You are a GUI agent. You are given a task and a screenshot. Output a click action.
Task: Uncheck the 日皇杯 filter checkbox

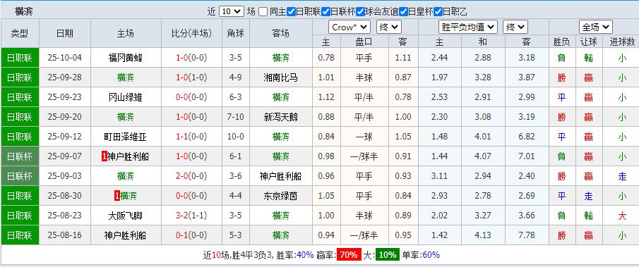[x=403, y=11]
